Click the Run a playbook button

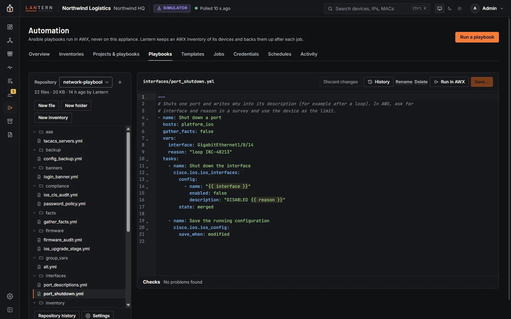477,37
